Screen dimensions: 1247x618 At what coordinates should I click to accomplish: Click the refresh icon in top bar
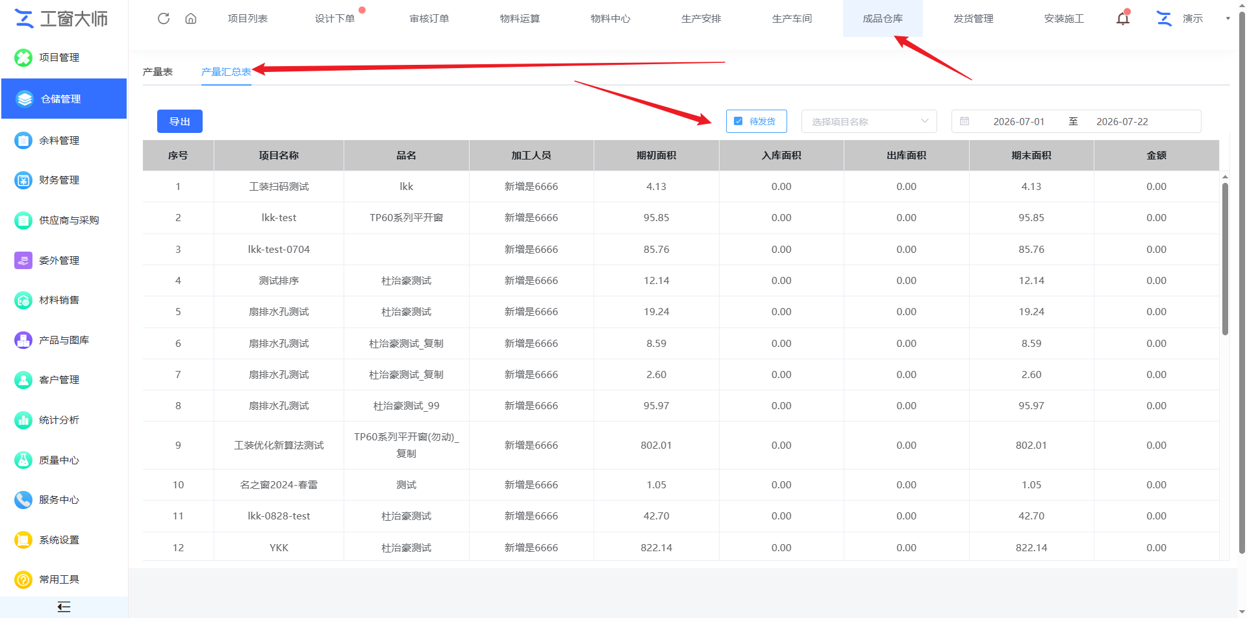coord(164,18)
